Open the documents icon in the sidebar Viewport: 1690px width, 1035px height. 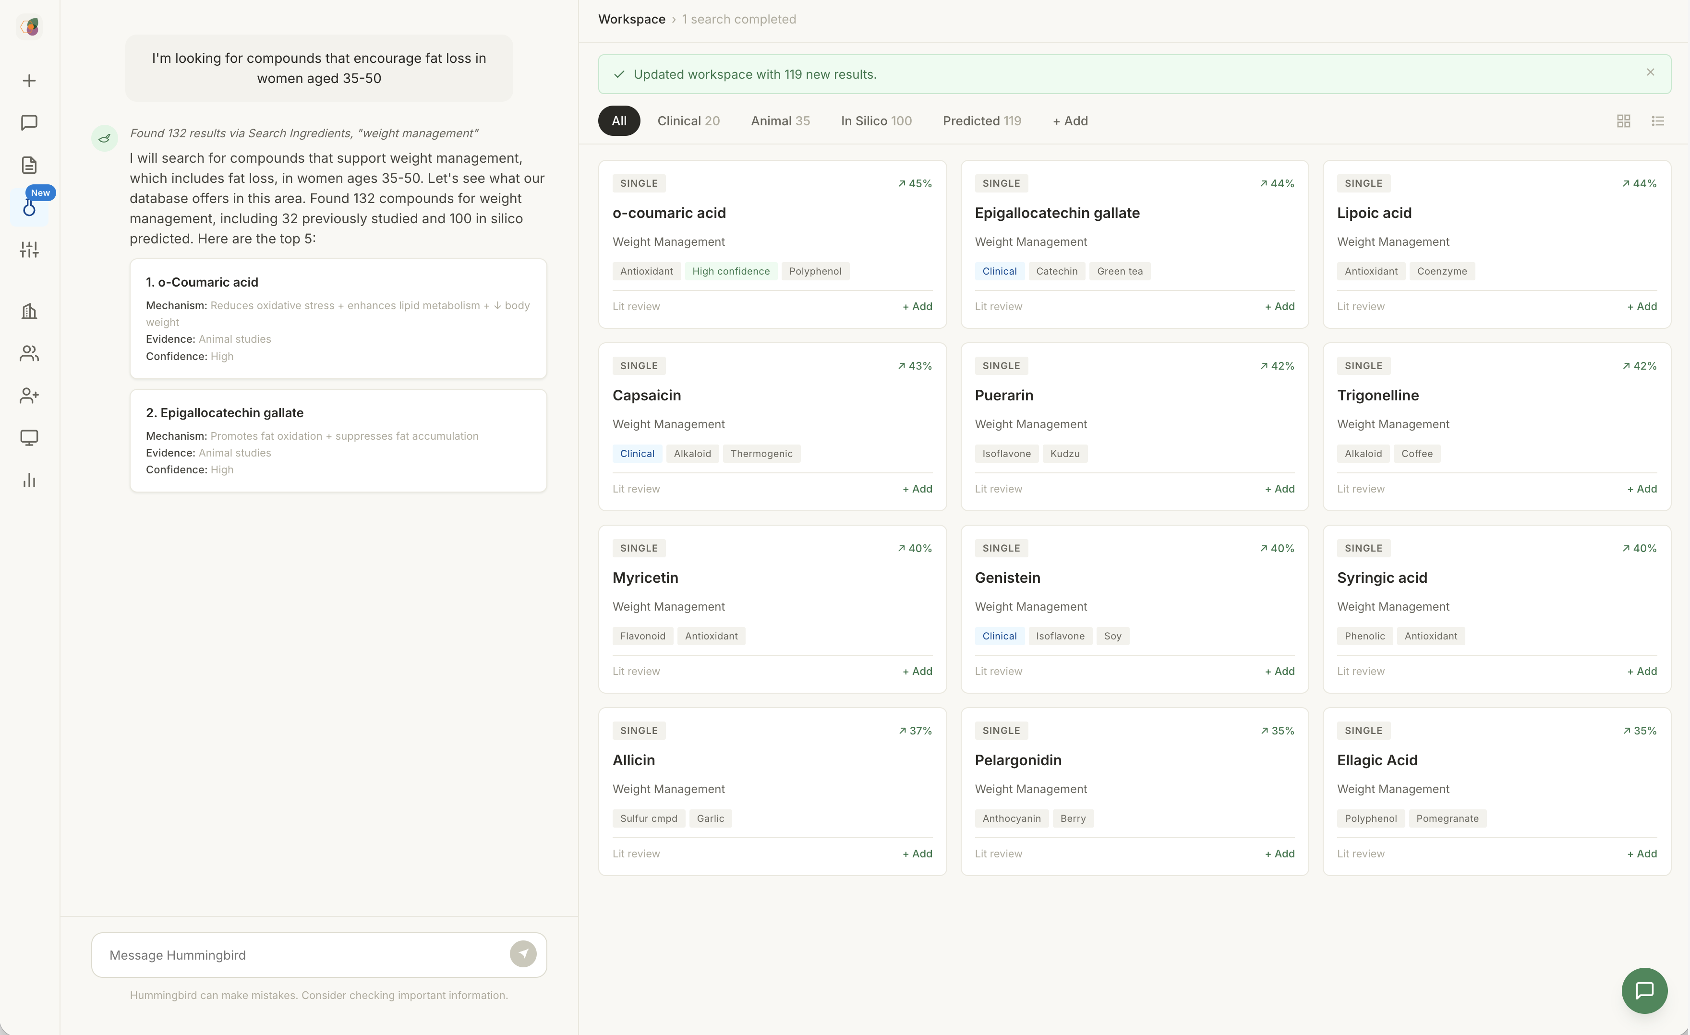click(x=29, y=165)
